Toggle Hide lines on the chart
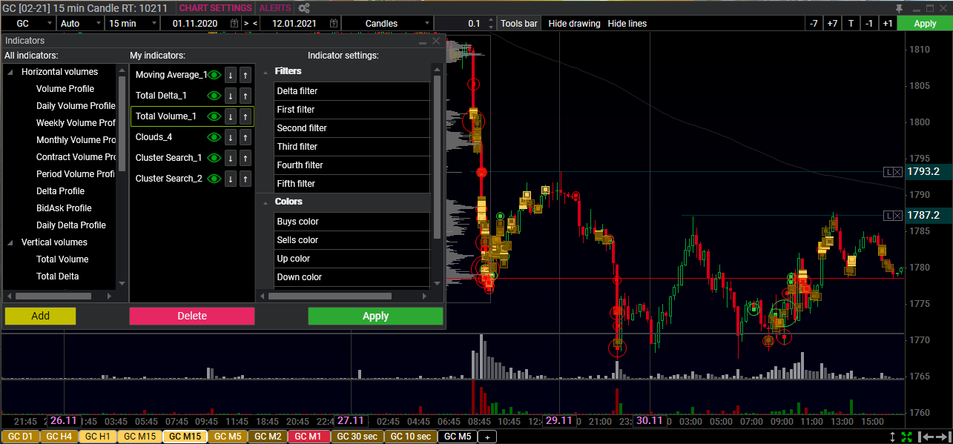 [627, 23]
